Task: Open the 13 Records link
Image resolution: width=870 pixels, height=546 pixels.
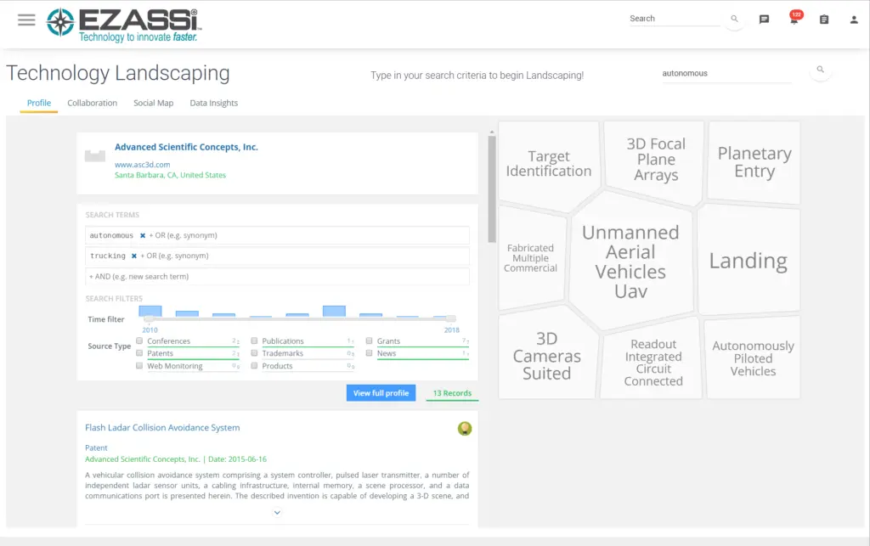Action: click(452, 393)
